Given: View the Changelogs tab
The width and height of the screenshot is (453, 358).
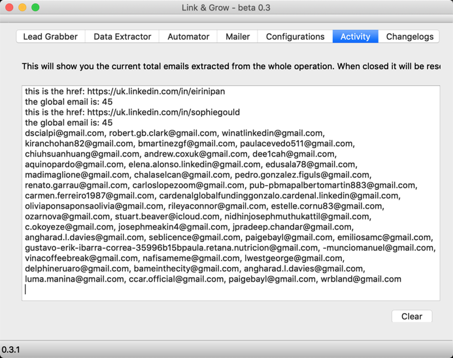Looking at the screenshot, I should pos(409,37).
